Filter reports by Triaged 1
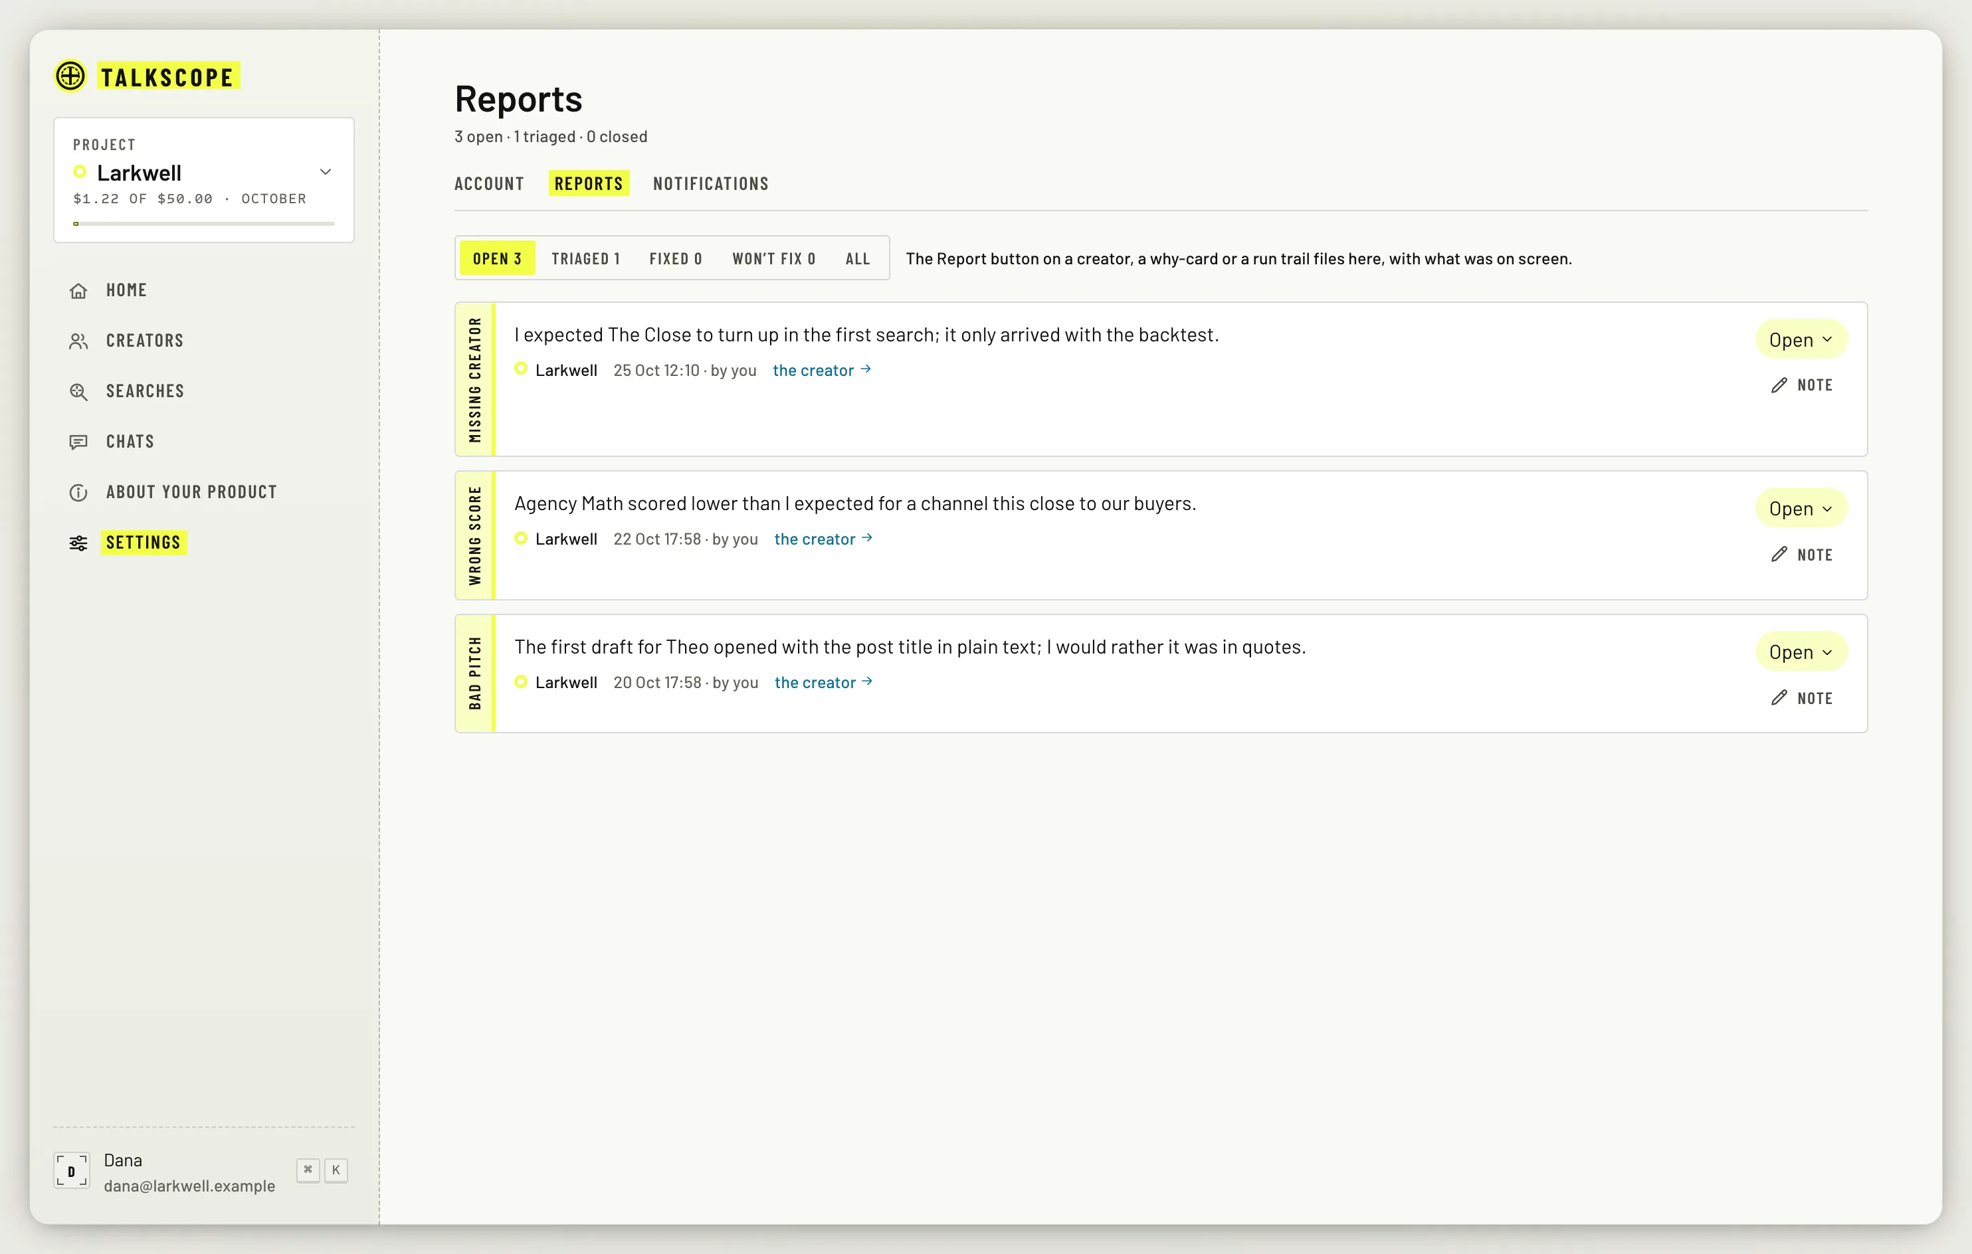Screen dimensions: 1972x1254 click(585, 258)
